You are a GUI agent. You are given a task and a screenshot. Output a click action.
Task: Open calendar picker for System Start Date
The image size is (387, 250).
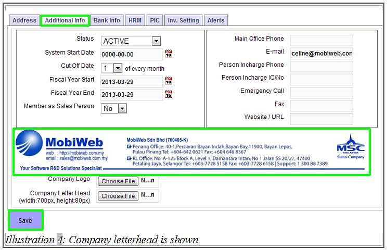(x=169, y=54)
